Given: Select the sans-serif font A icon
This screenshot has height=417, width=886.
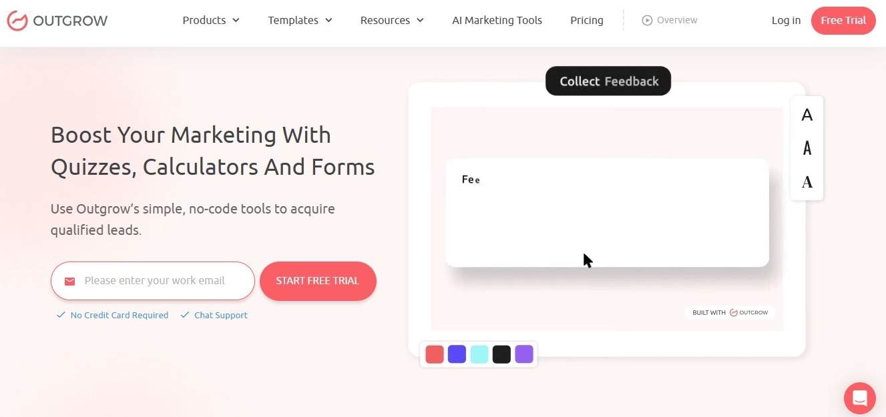Looking at the screenshot, I should tap(807, 115).
